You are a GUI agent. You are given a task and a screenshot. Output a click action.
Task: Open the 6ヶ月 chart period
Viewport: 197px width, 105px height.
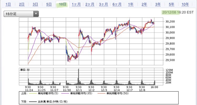[117, 4]
